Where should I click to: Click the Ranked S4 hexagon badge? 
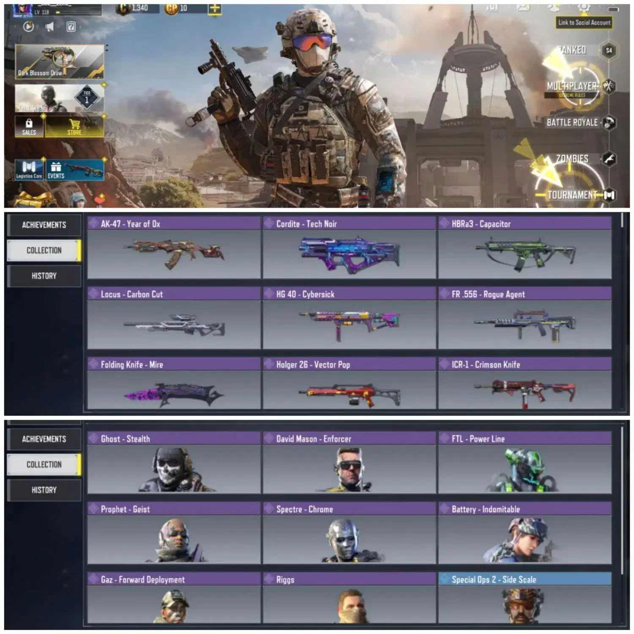pyautogui.click(x=609, y=50)
